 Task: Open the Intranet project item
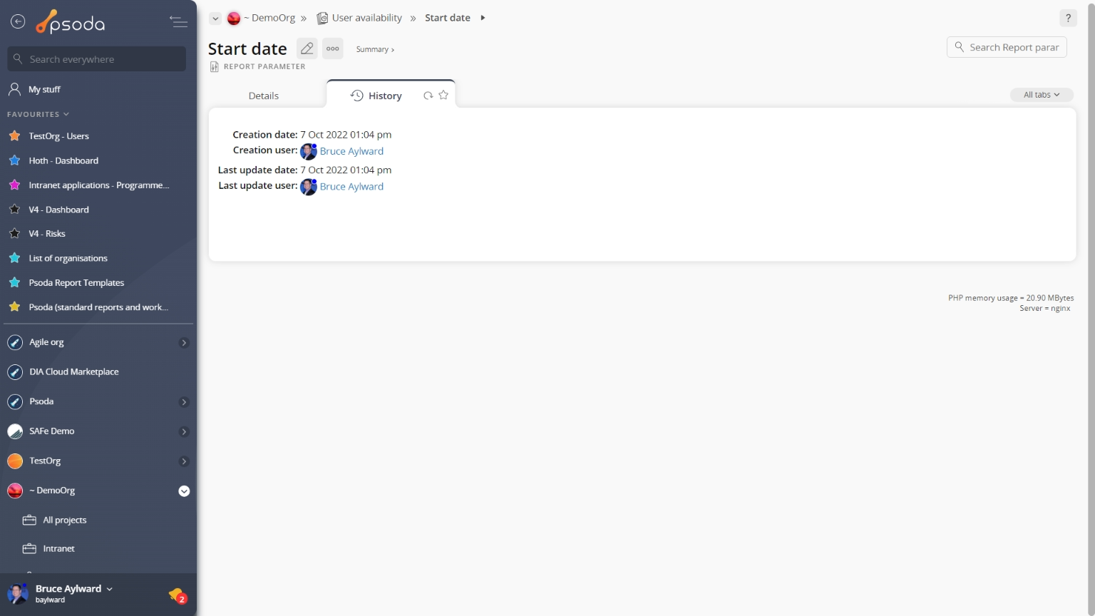coord(58,549)
